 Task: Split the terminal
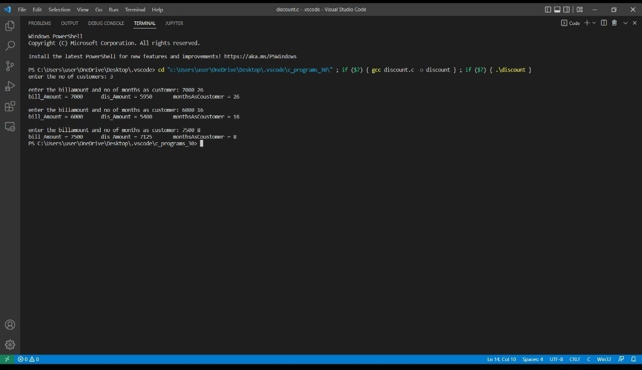(604, 23)
